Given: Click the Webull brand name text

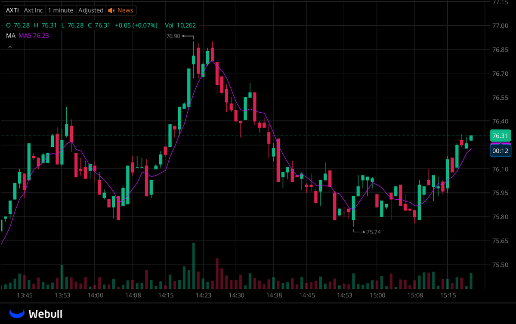Looking at the screenshot, I should pyautogui.click(x=46, y=314).
